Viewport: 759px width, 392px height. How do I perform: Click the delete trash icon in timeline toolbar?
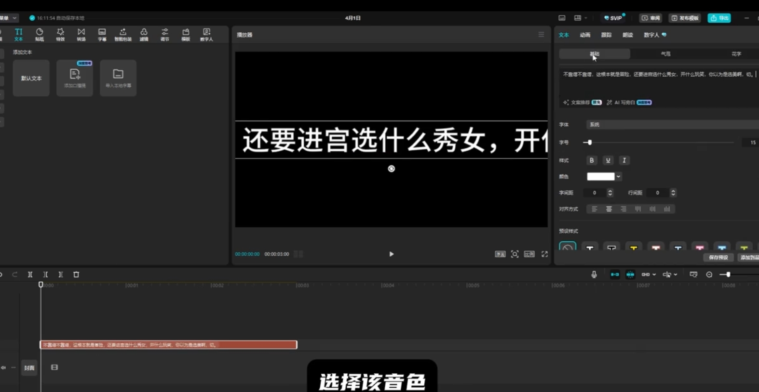coord(76,274)
